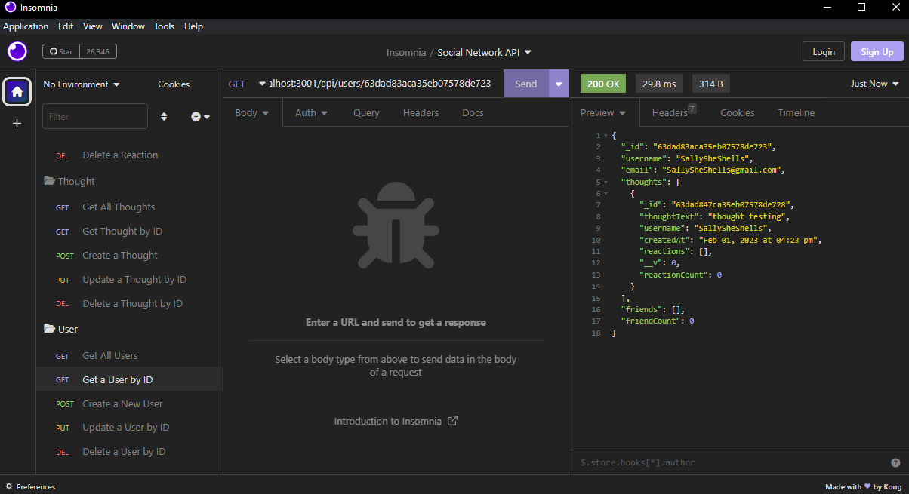
Task: Click the Insomnia purple logo icon
Action: (x=17, y=51)
